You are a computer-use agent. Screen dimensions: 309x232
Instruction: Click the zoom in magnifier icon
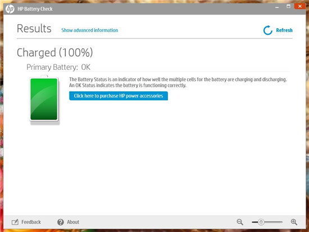[x=294, y=222]
